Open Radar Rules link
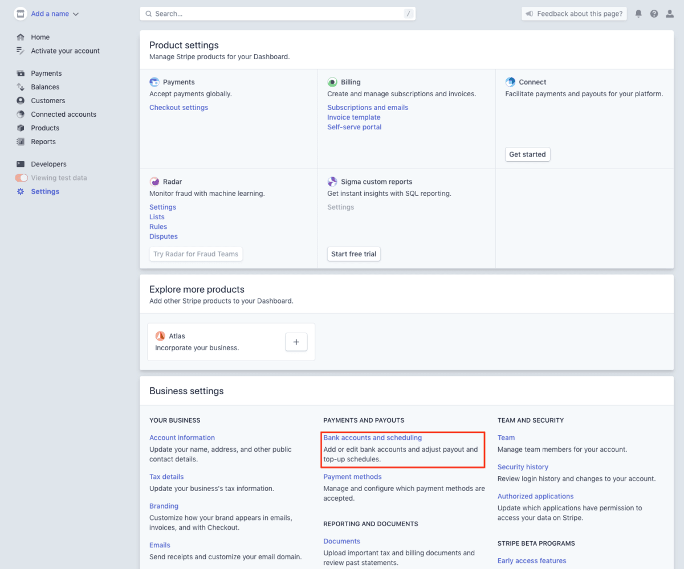The width and height of the screenshot is (684, 569). tap(158, 227)
